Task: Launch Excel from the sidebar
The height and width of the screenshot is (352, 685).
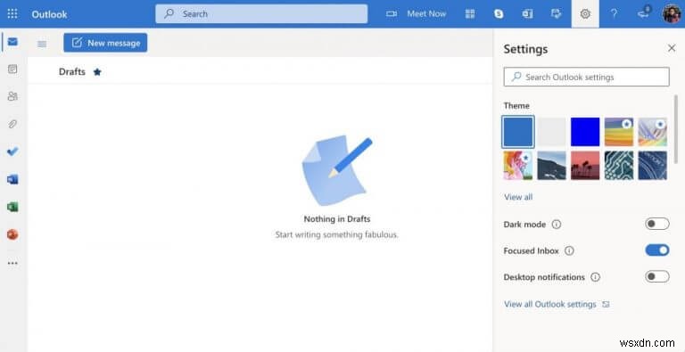Action: (x=12, y=207)
